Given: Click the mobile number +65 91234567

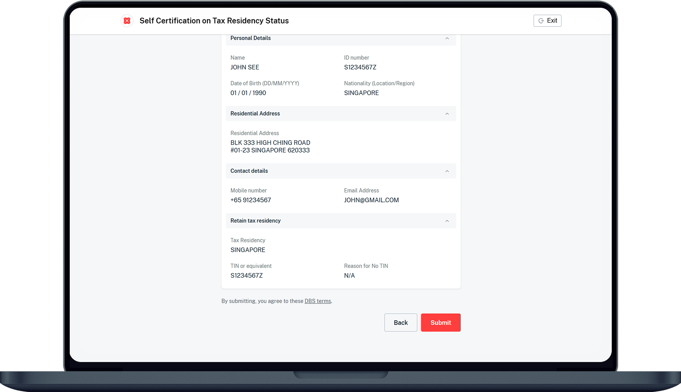Looking at the screenshot, I should tap(250, 200).
